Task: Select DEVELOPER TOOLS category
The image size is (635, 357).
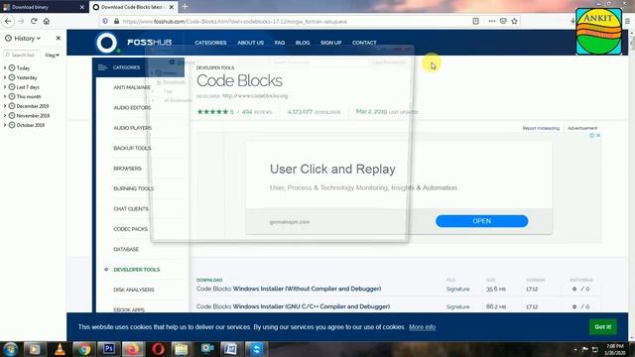Action: 137,270
